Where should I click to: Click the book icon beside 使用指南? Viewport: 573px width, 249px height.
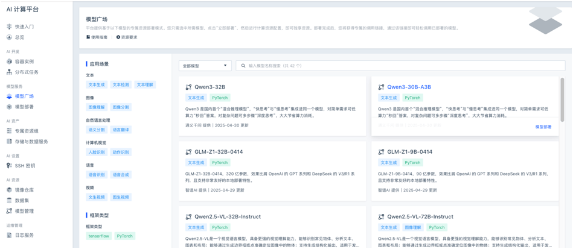[88, 37]
